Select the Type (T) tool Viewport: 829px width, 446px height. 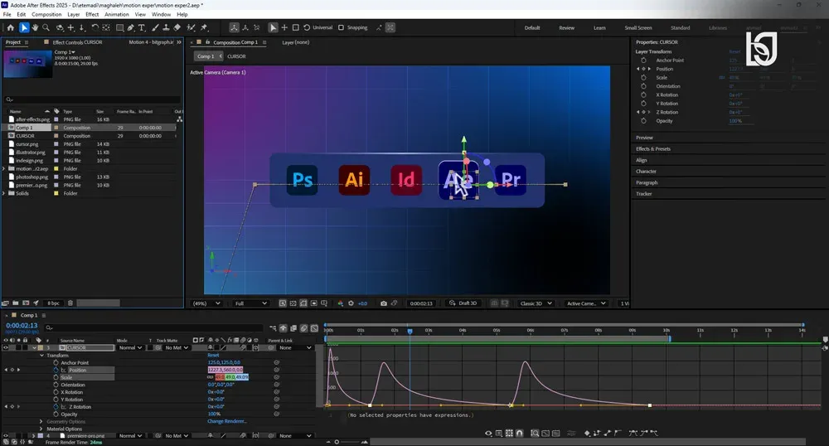tap(142, 27)
